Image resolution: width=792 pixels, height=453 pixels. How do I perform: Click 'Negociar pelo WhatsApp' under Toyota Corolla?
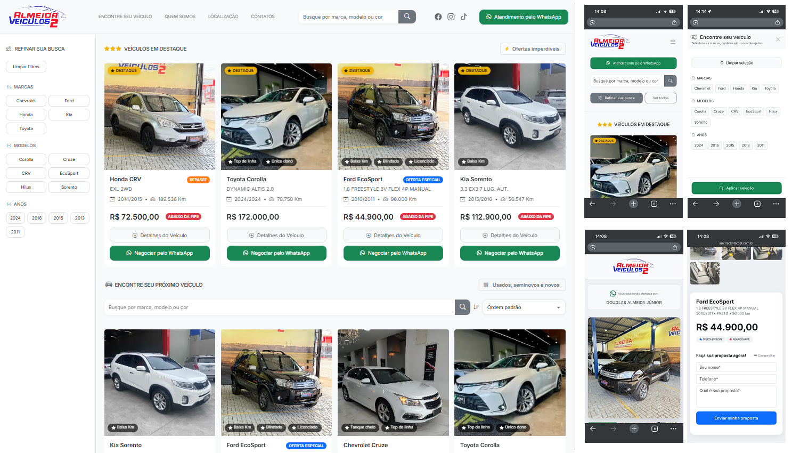[276, 253]
